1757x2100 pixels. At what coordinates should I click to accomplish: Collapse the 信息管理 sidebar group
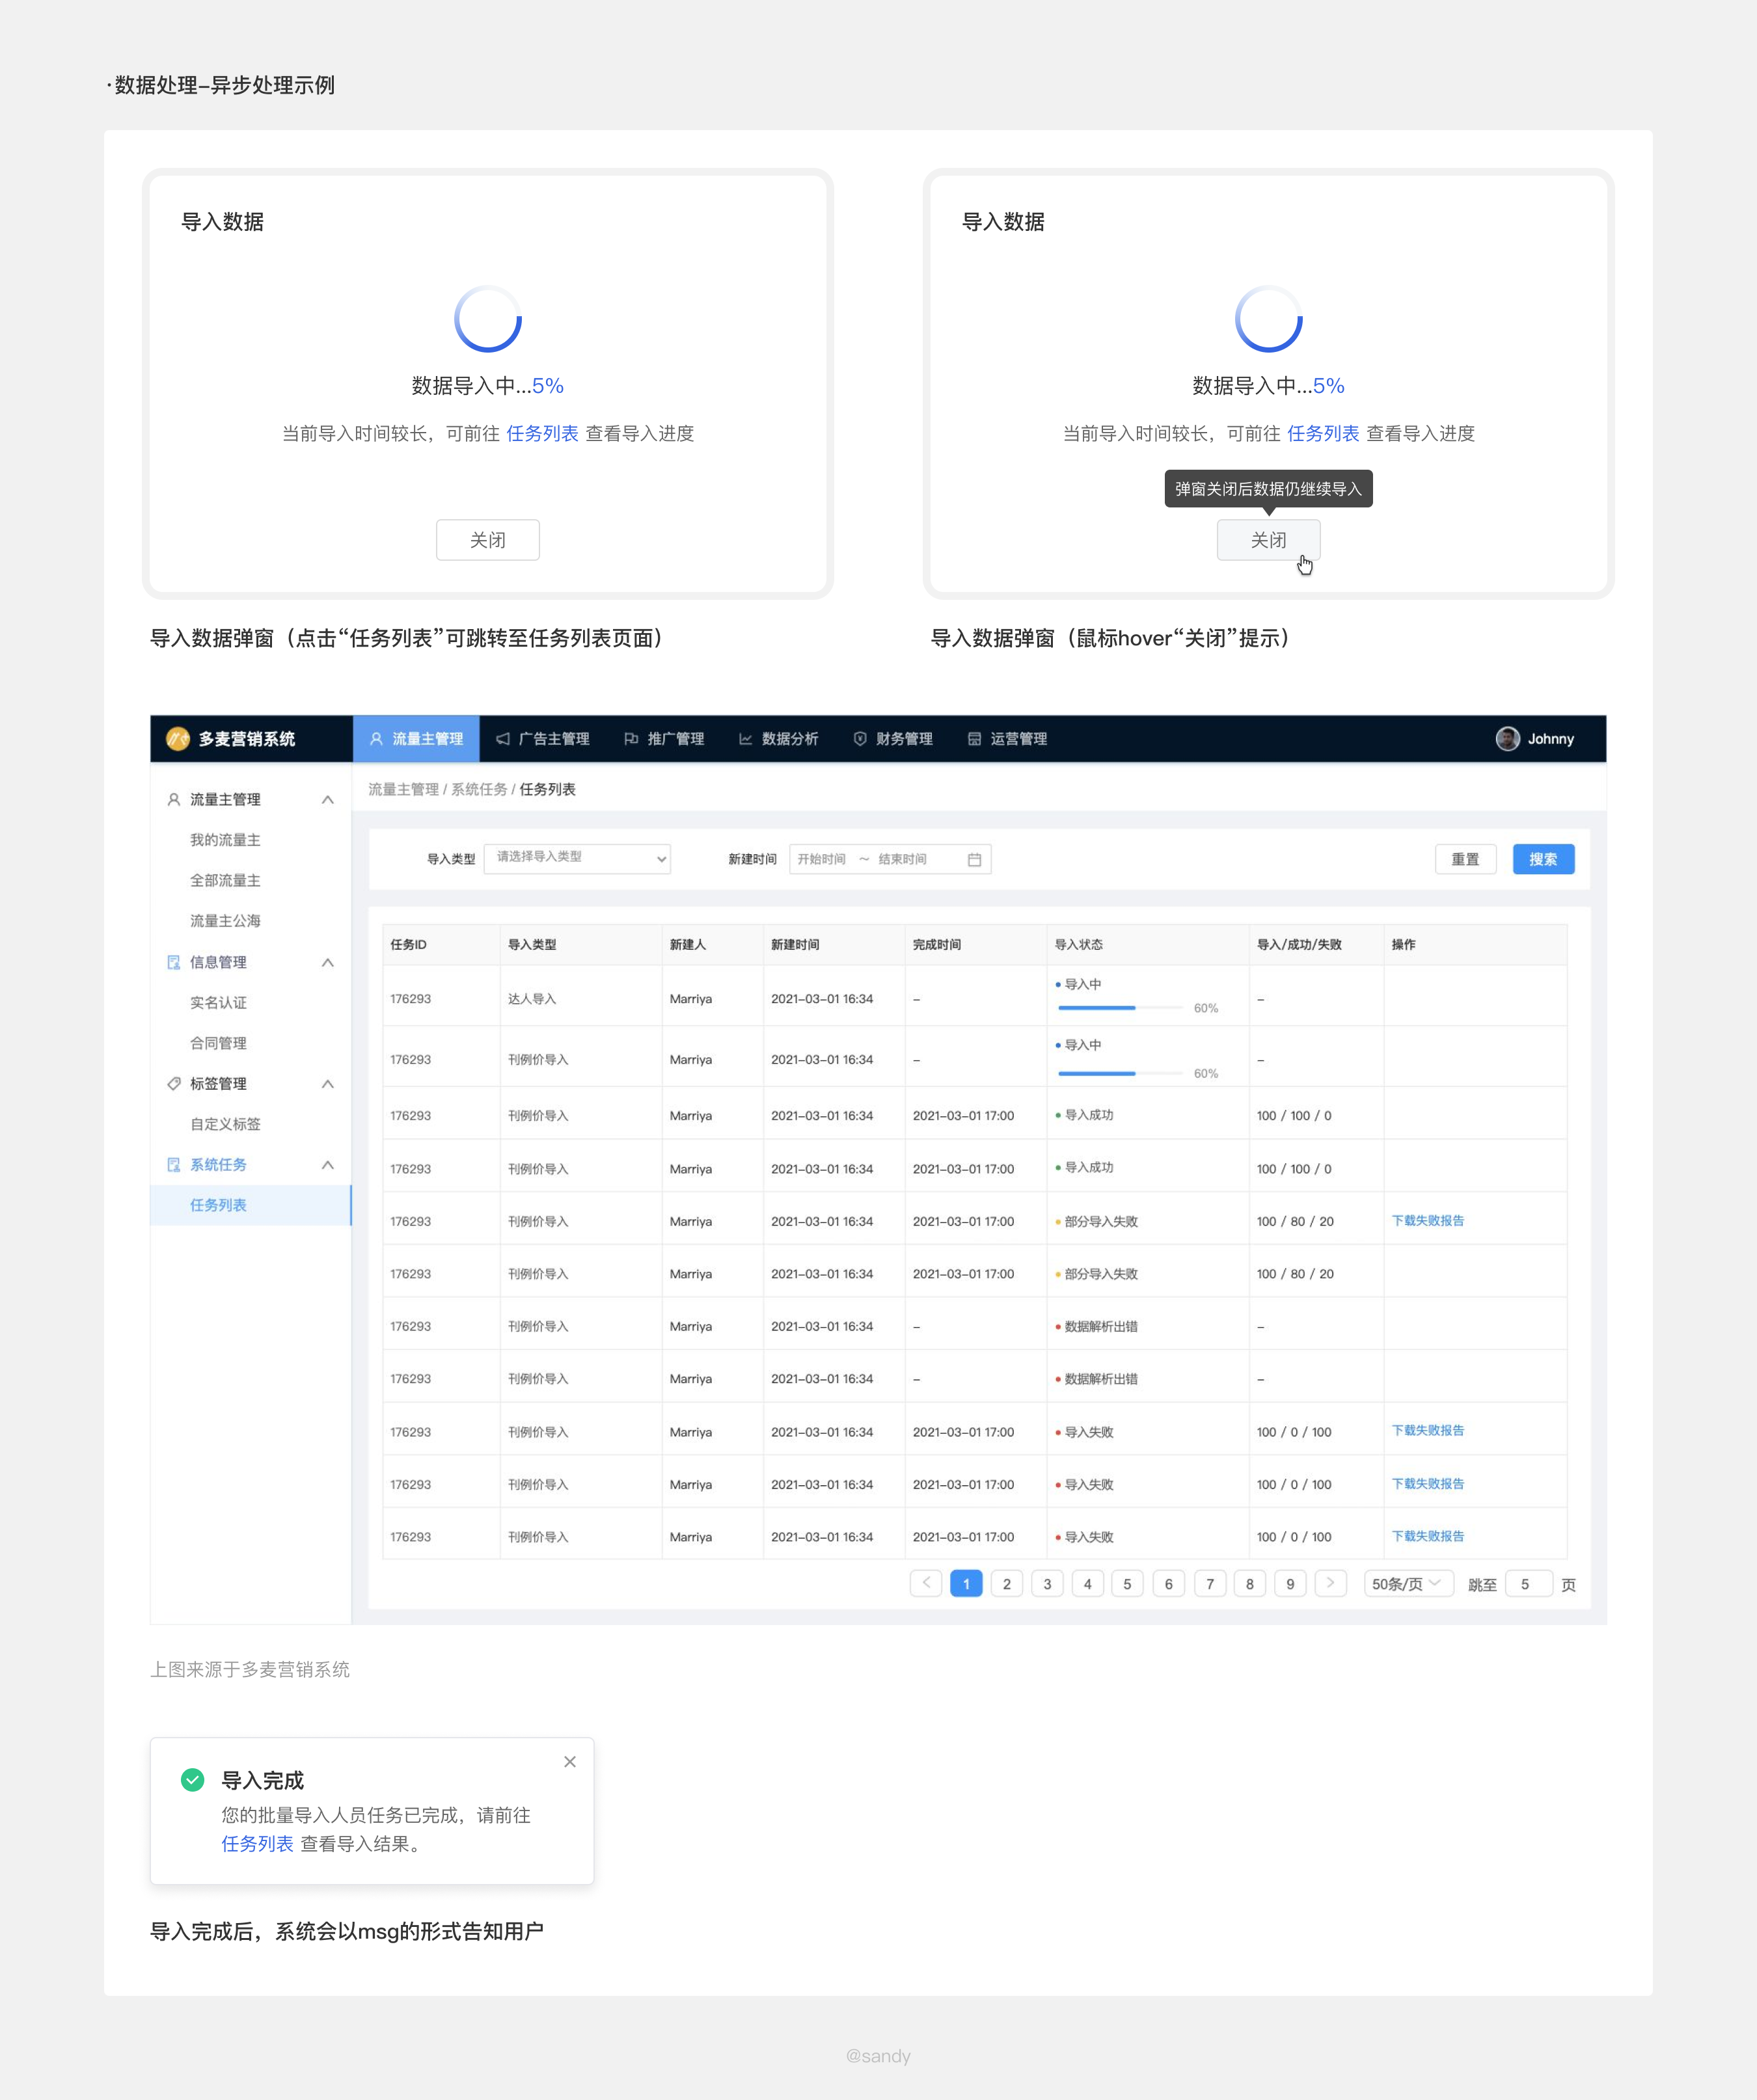coord(327,962)
